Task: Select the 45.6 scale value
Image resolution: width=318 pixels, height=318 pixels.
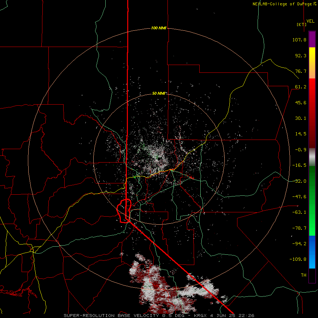Action: [301, 102]
